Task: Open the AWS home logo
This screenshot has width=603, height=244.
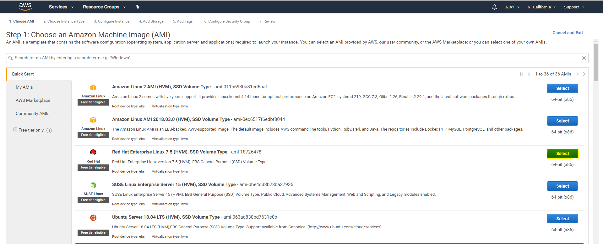Action: tap(25, 7)
